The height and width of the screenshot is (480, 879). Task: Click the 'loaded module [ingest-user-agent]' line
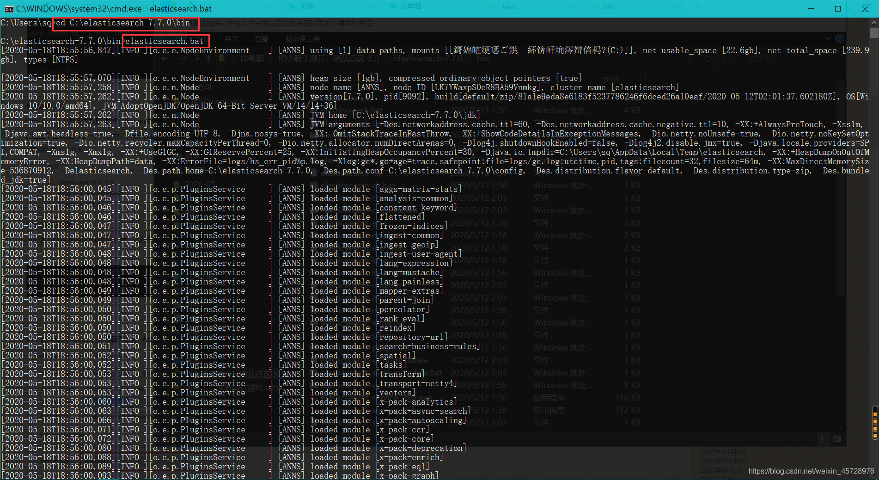(386, 254)
